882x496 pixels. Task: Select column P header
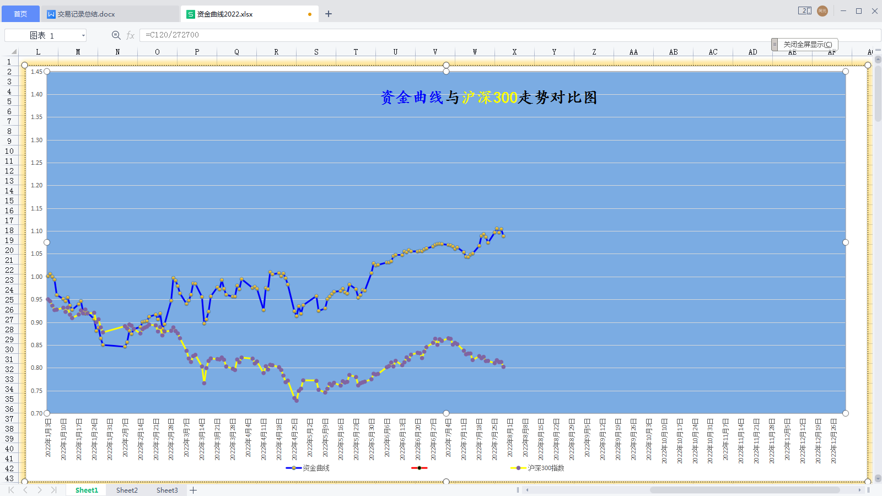pos(197,52)
